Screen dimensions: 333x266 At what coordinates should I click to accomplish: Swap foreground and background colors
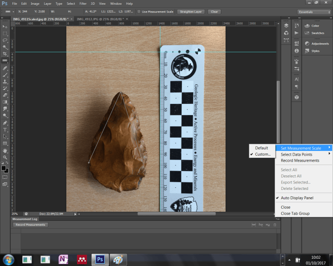7,163
